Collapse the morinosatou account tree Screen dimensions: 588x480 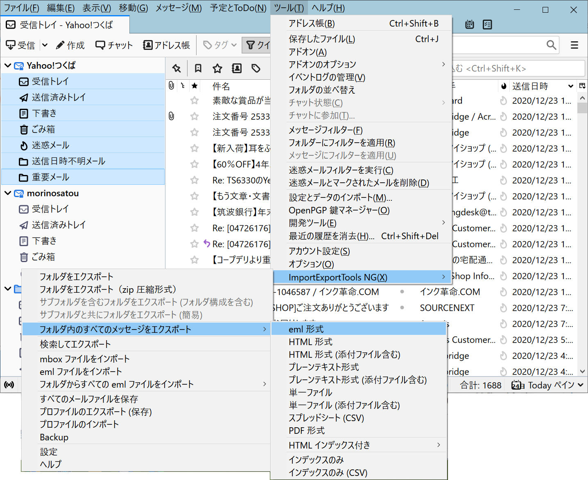[8, 193]
